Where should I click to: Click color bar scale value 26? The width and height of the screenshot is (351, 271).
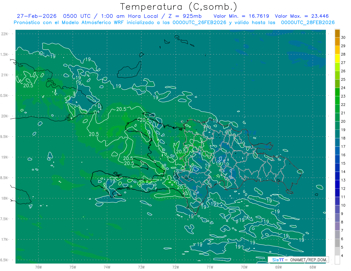coord(343,71)
